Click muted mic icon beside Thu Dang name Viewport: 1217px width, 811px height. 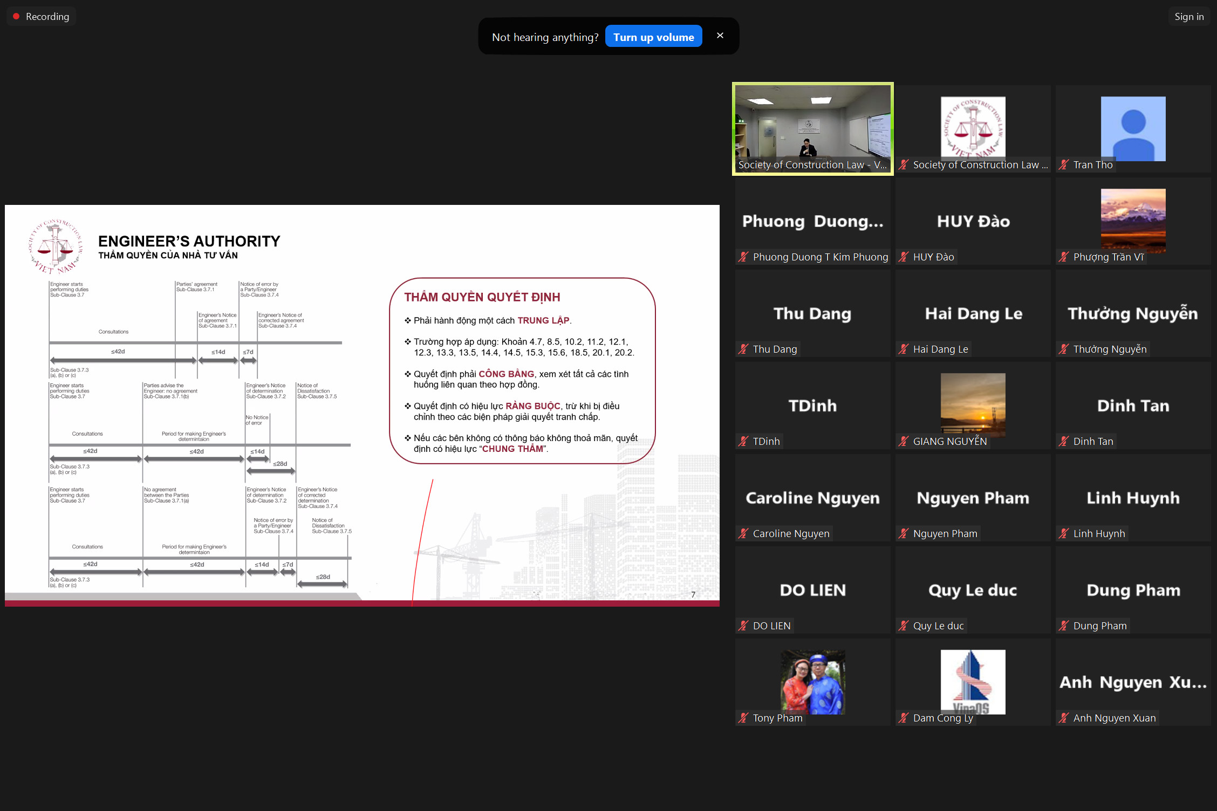pyautogui.click(x=743, y=349)
